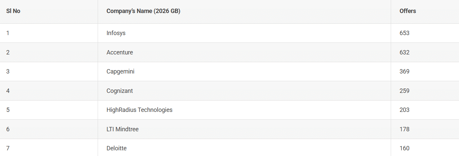
Task: Click the 178 offers cell
Action: coord(404,129)
